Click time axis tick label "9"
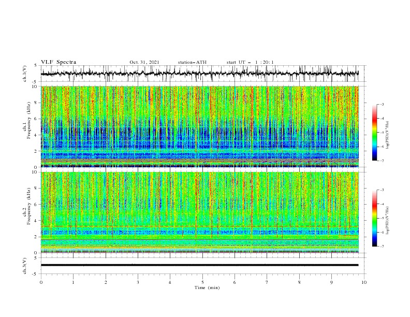Viewport: 410px width, 317px height. (331, 282)
